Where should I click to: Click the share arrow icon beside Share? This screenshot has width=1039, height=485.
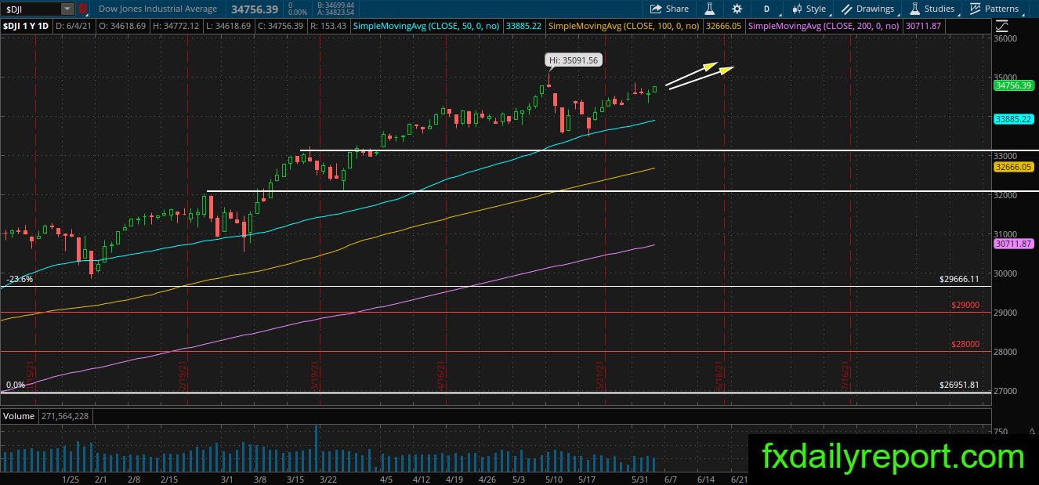click(x=656, y=9)
